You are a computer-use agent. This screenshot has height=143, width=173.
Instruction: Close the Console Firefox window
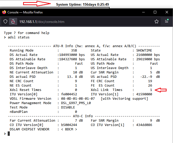click(x=167, y=12)
